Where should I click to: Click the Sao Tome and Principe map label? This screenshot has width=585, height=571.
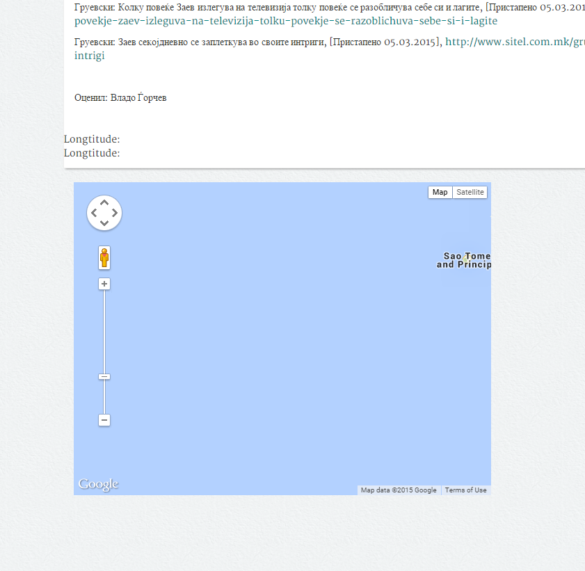(x=465, y=260)
